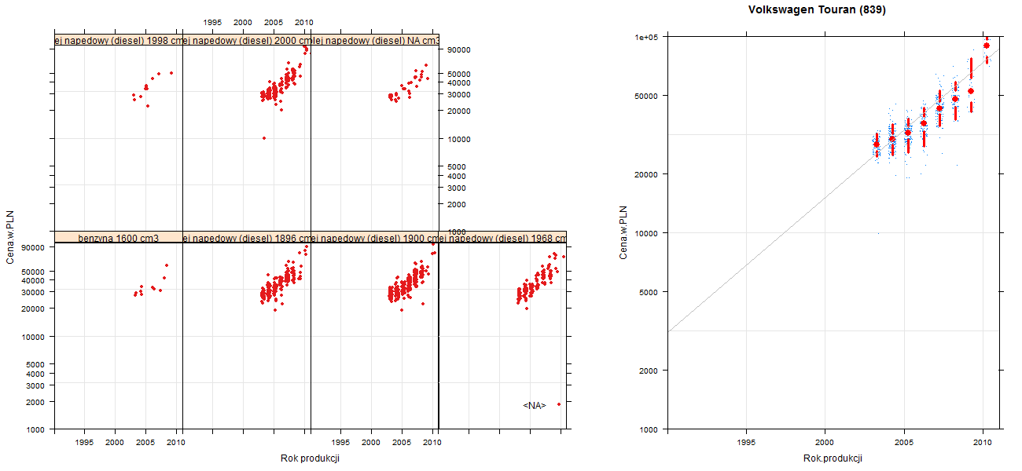
Task: Click "2010" on the axis below the benzyna panel
Action: pyautogui.click(x=176, y=443)
